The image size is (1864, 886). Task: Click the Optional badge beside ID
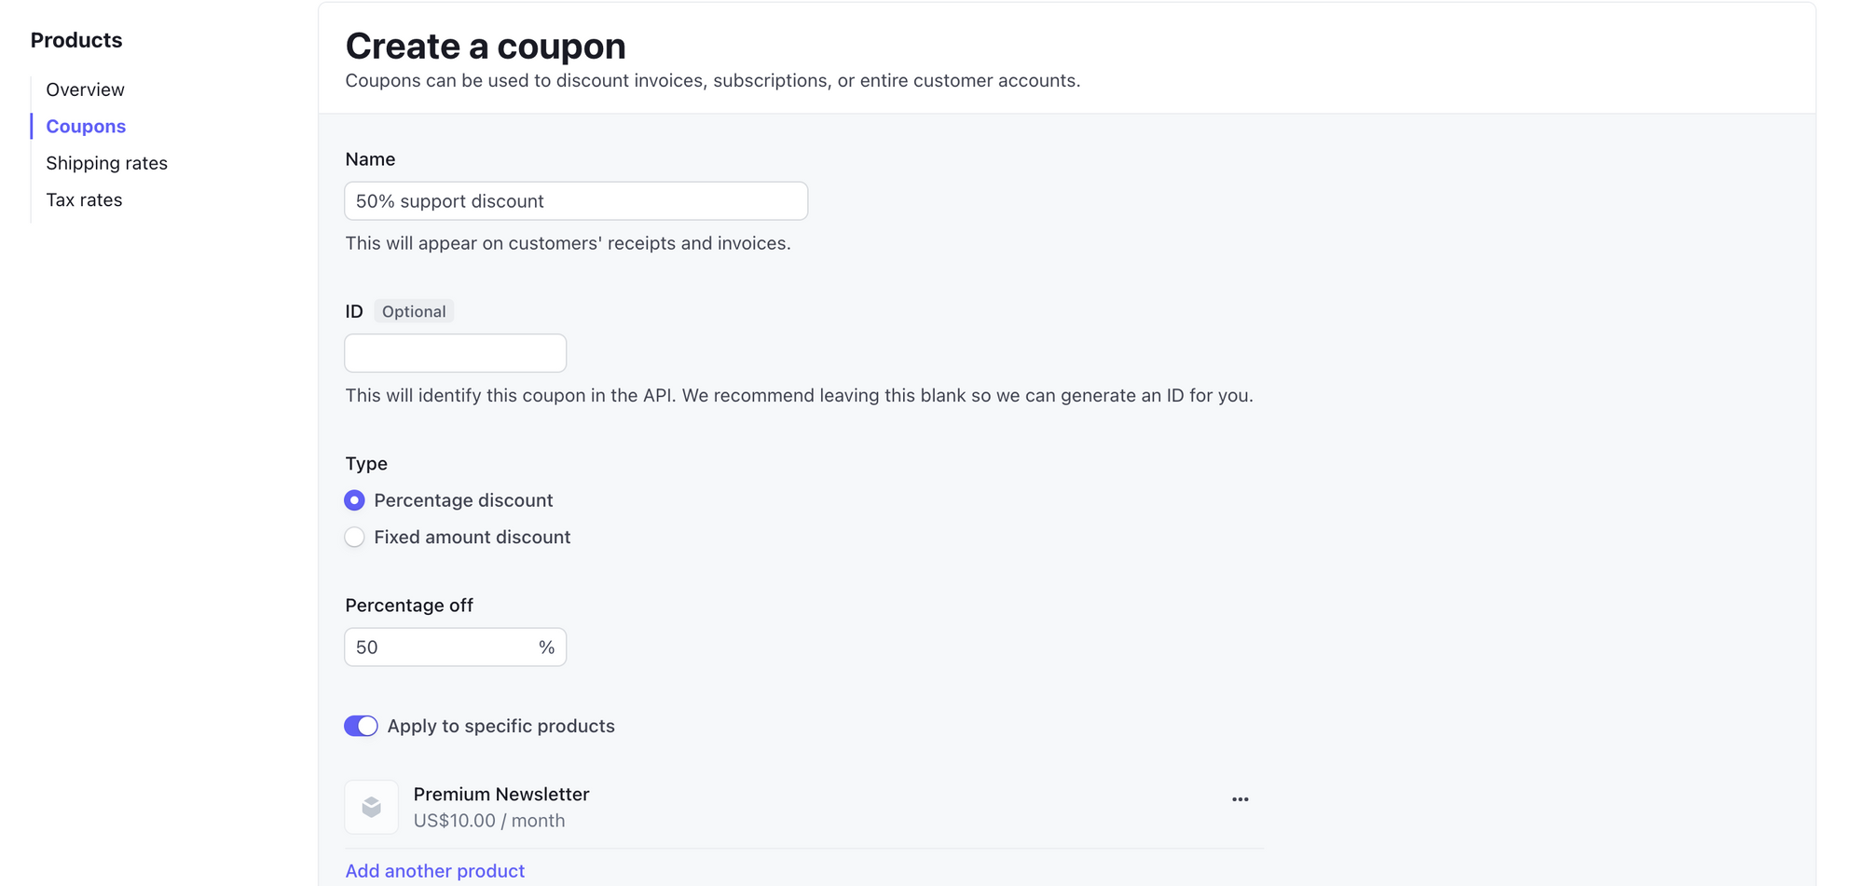(x=414, y=311)
